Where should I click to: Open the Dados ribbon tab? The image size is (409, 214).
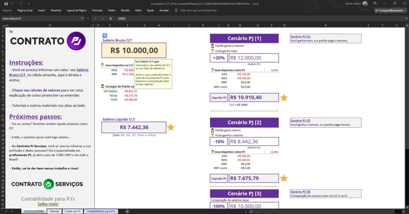[x=112, y=10]
